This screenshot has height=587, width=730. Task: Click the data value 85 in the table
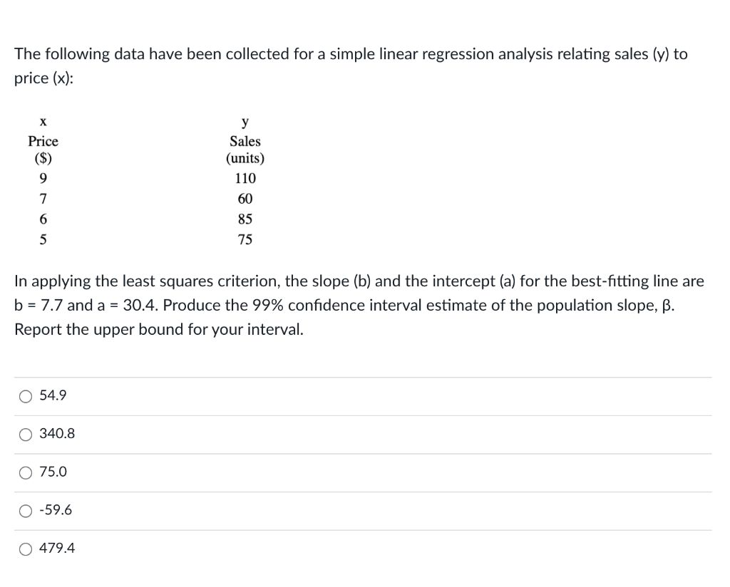click(245, 219)
